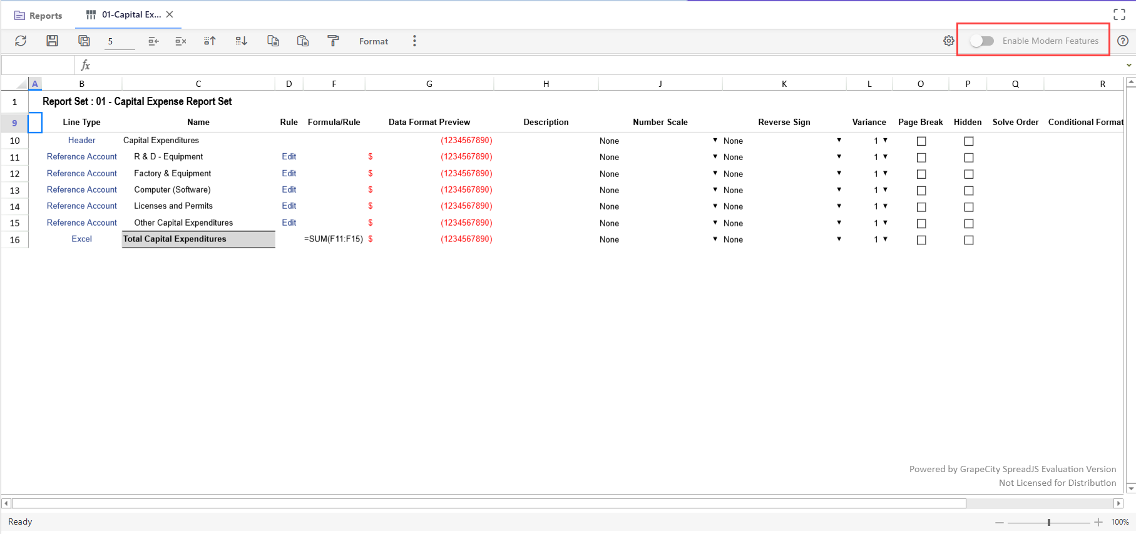
Task: Click the horizontal scrollbar thumb
Action: [x=489, y=503]
